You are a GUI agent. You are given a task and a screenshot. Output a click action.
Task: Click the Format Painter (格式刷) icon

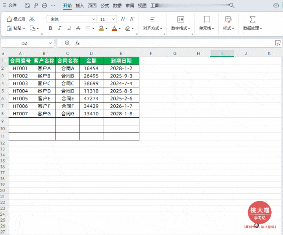click(x=9, y=19)
